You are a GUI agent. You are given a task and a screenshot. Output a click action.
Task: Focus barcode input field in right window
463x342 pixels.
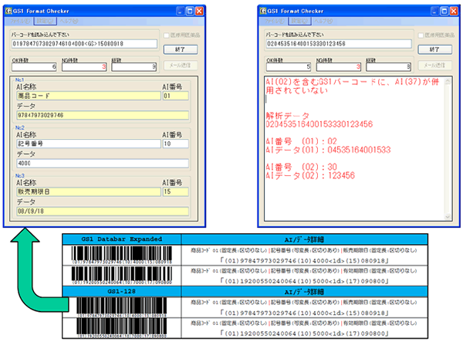pos(339,44)
